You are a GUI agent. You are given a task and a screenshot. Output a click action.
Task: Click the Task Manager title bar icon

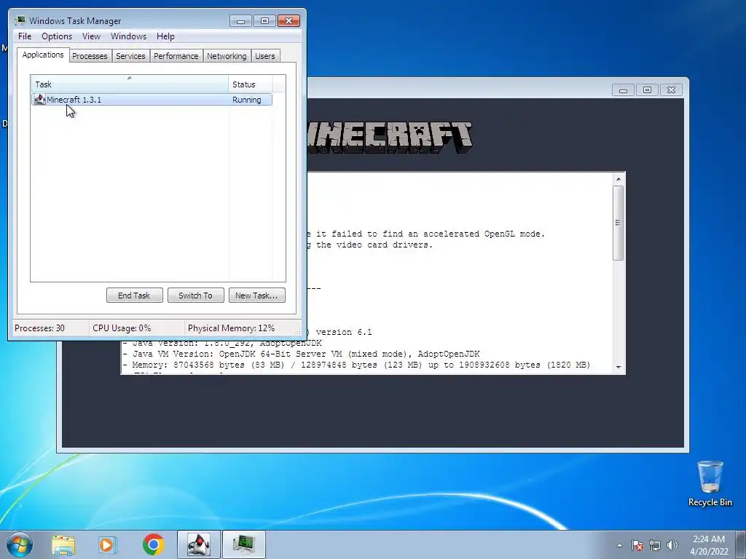[20, 20]
